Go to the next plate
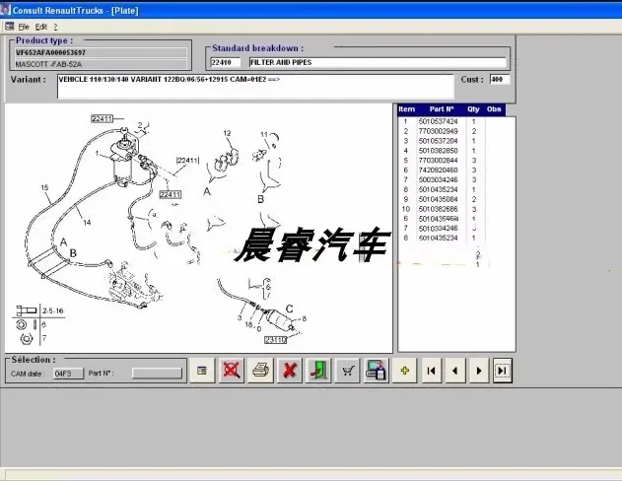The height and width of the screenshot is (481, 622). pos(479,371)
